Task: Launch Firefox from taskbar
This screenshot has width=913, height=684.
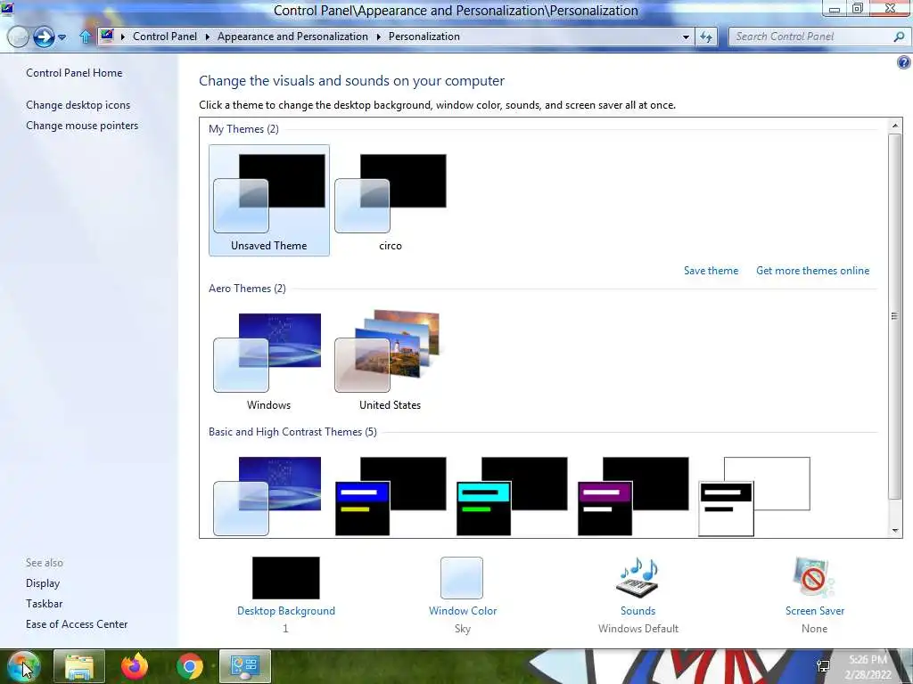Action: (135, 666)
